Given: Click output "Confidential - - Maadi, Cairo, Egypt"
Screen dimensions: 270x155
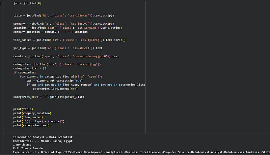Looking at the screenshot, I should (43, 141).
